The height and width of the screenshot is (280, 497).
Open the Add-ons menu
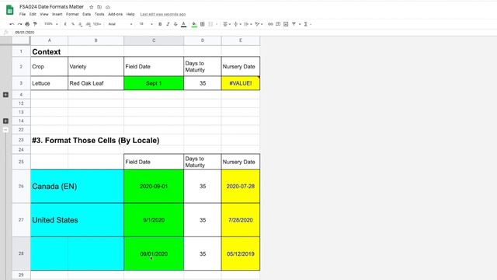point(115,14)
